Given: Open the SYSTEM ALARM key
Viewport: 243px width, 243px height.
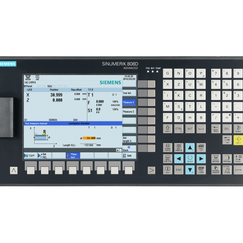Looking at the screenshot, I should [x=227, y=170].
